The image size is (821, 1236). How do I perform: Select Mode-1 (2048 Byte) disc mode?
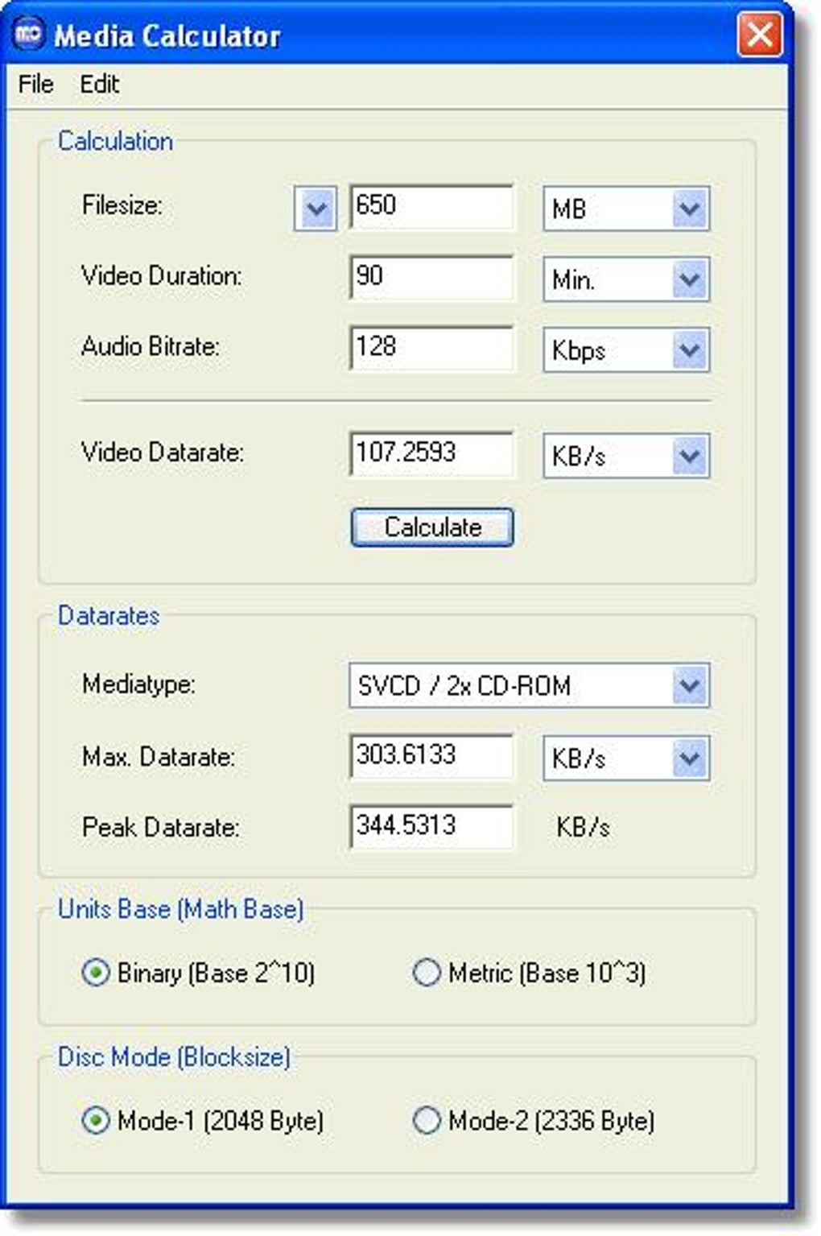(96, 1119)
